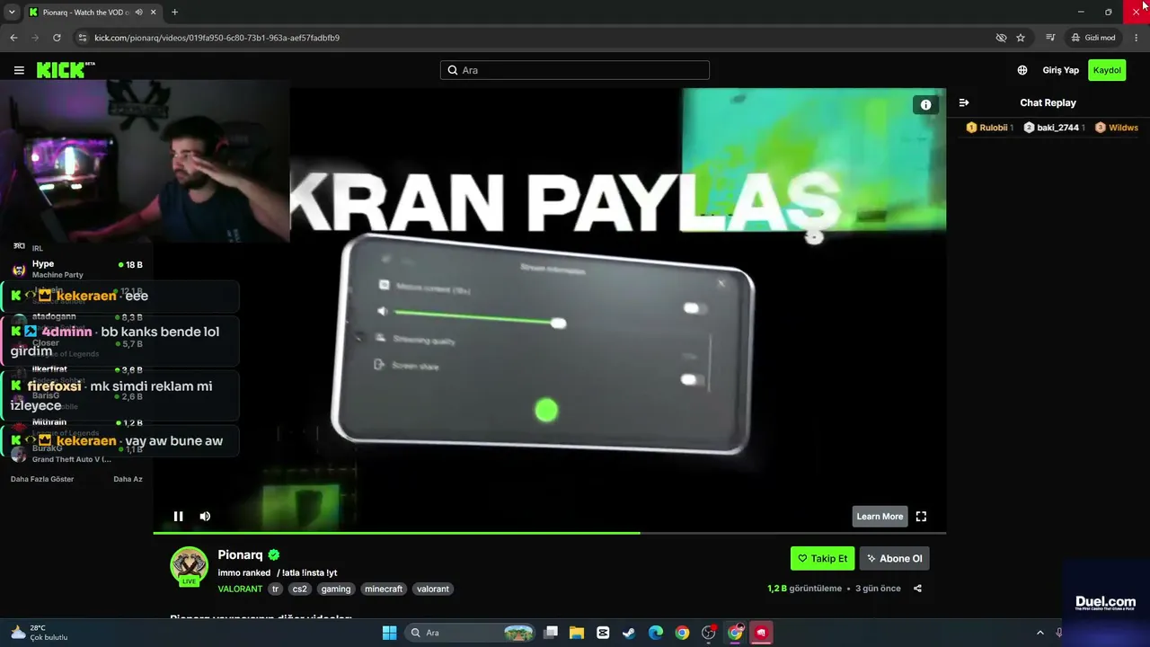The image size is (1150, 647).
Task: Launch CapCut from the taskbar
Action: tap(603, 633)
